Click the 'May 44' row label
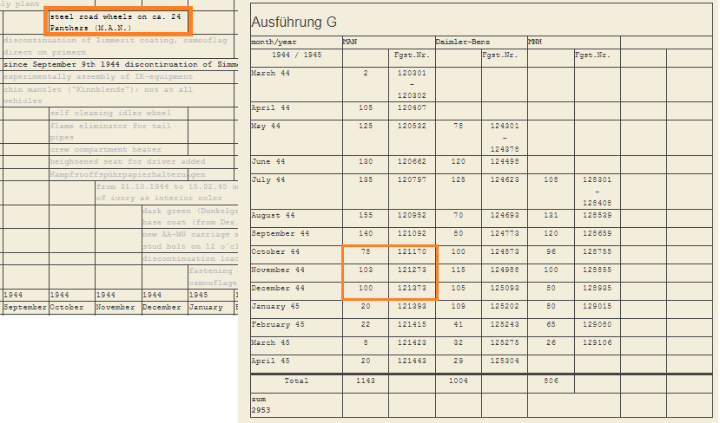Screen dimensions: 720x423 pos(266,126)
